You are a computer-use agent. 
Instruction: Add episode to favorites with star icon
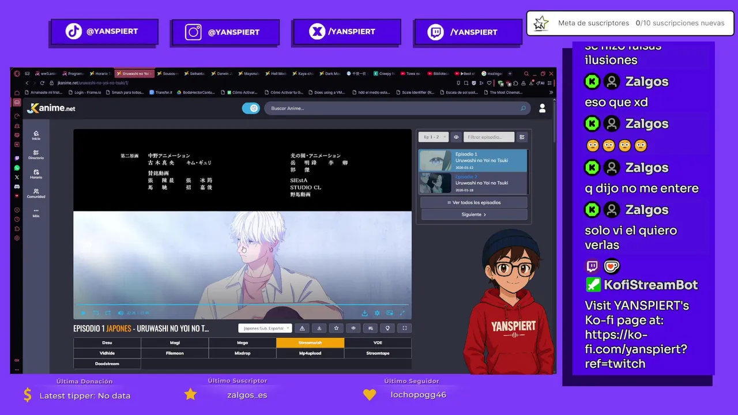tap(336, 328)
